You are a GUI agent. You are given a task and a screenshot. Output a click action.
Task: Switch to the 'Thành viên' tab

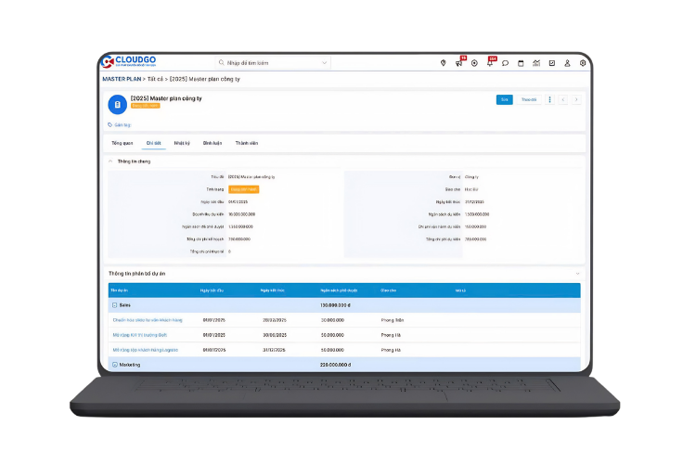coord(247,143)
